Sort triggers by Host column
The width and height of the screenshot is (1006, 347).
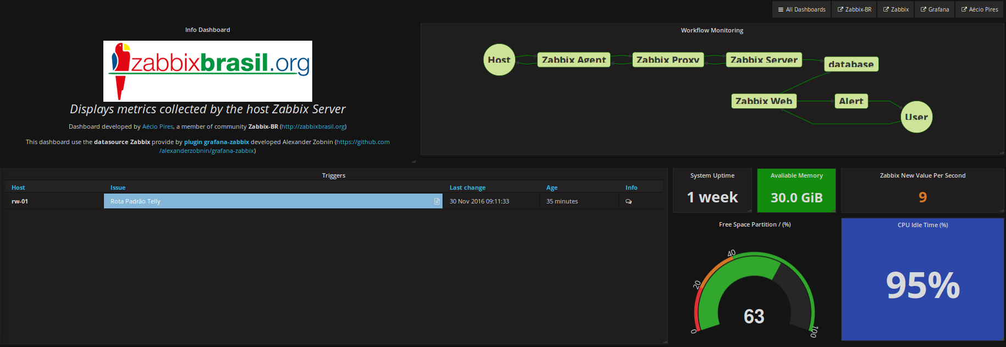pos(18,188)
